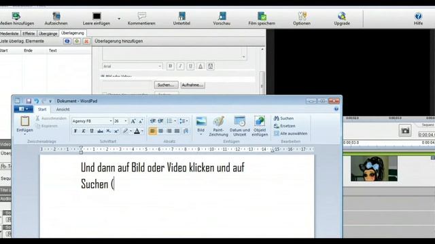Screen dimensions: 435x244
Task: Toggle bold in WordPad ribbon
Action: [75, 131]
